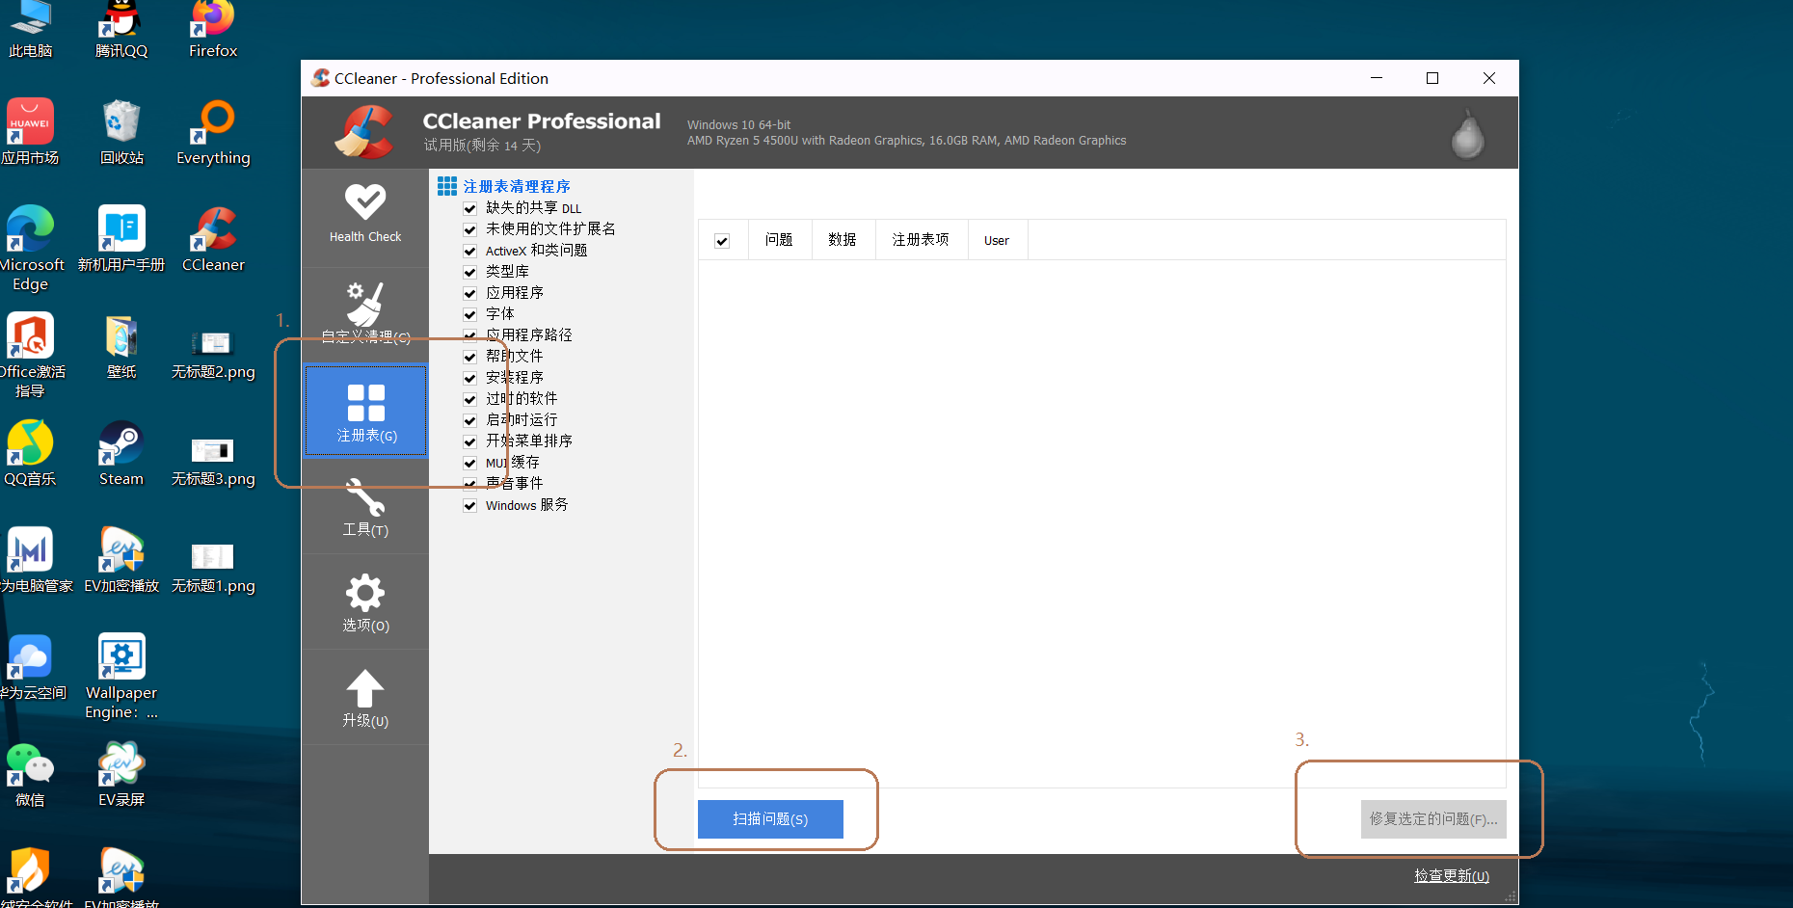Open Everything search shortcut
1793x908 pixels.
(213, 132)
